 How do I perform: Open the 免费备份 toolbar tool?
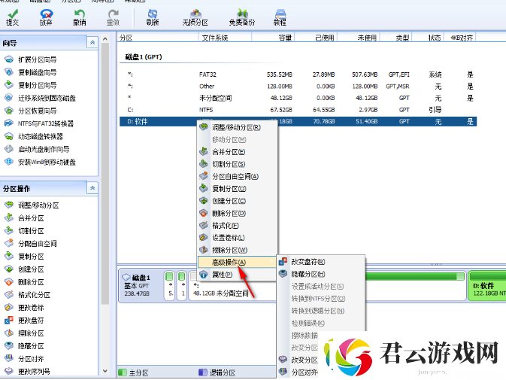tap(242, 17)
